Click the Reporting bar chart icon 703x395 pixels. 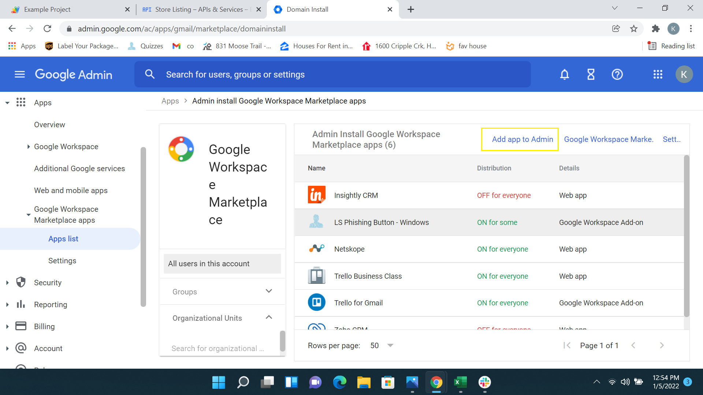(21, 304)
